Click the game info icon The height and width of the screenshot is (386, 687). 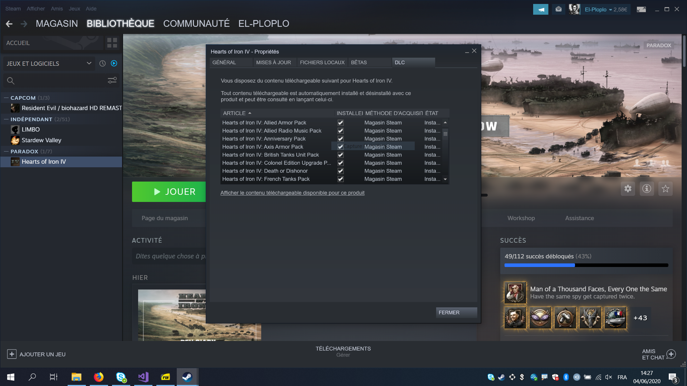pyautogui.click(x=647, y=189)
